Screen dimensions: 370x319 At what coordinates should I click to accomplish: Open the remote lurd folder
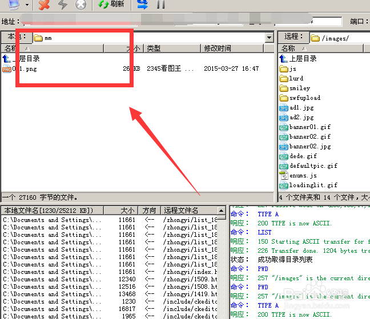tap(291, 78)
